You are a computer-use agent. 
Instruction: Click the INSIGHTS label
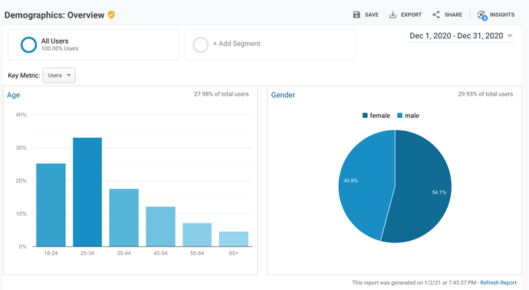pos(502,15)
